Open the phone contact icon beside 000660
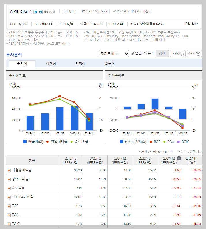The width and height of the screenshot is (206, 229). pyautogui.click(x=41, y=12)
